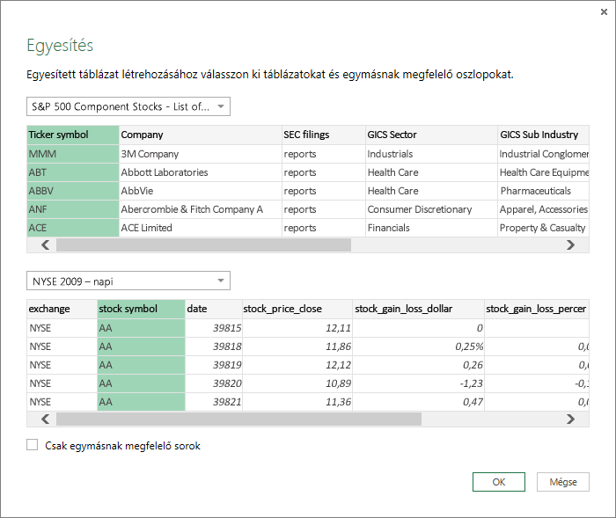The width and height of the screenshot is (616, 518).
Task: Click the ABT ticker cell
Action: (73, 172)
